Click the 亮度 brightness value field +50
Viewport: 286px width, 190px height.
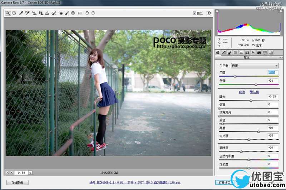[x=273, y=128]
